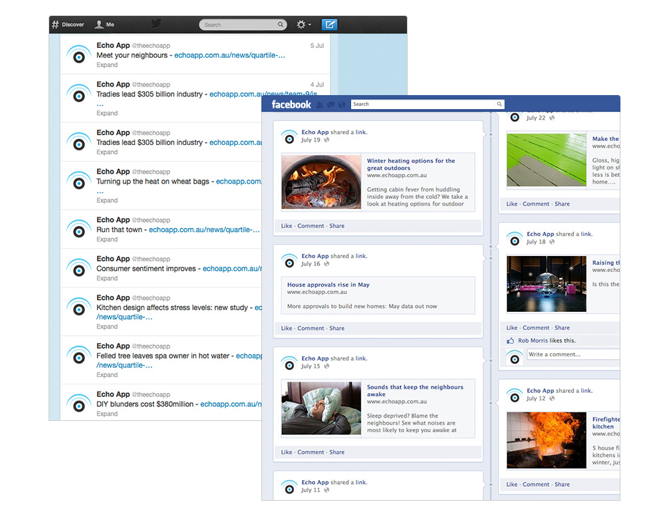Open link in 'Meet your neighbours' tweet
Screen dimensions: 665x532
229,55
